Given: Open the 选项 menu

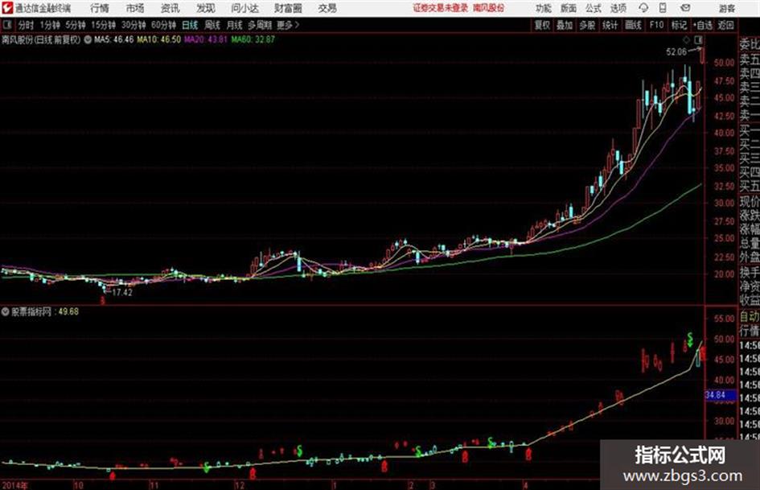Looking at the screenshot, I should tap(618, 8).
